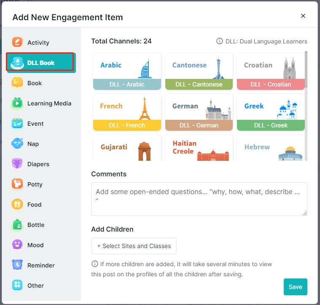Click the Learning Media play icon

coord(17,103)
